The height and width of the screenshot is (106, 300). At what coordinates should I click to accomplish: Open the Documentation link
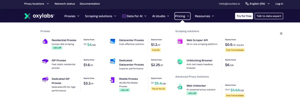(90, 4)
